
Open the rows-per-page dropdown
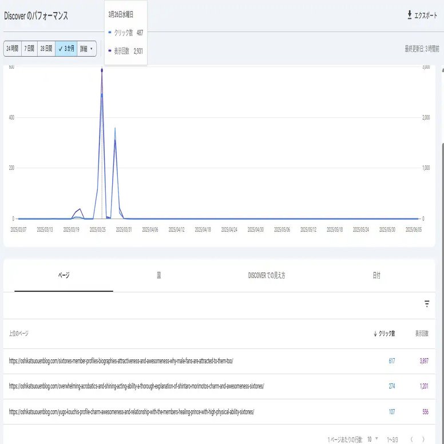tap(372, 439)
